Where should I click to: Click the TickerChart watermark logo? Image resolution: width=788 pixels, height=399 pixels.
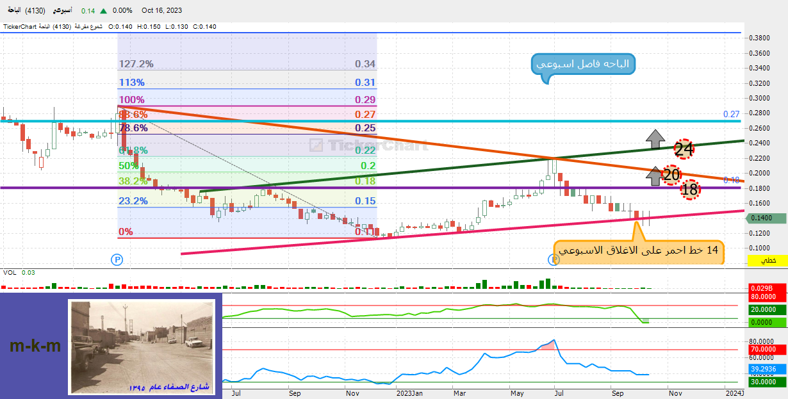click(368, 145)
